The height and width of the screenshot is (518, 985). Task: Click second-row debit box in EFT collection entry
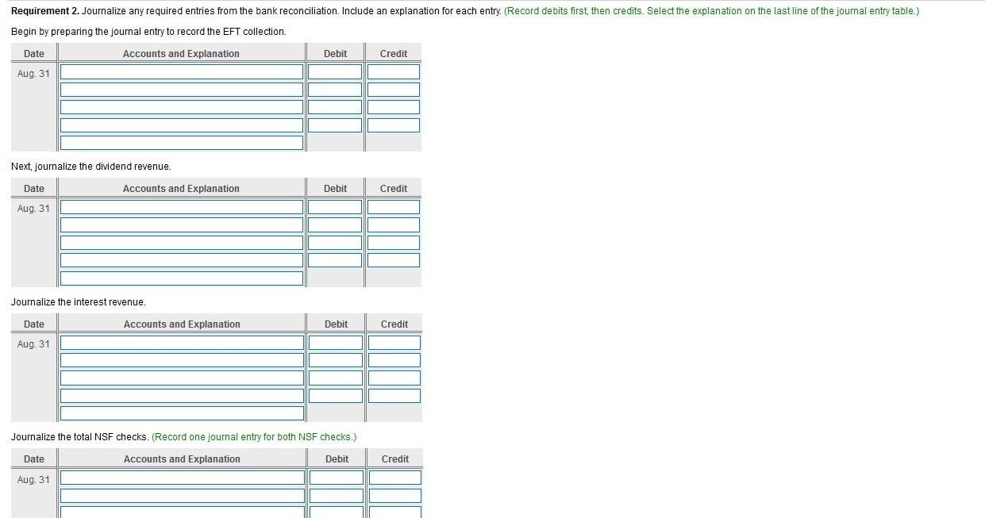[x=335, y=90]
